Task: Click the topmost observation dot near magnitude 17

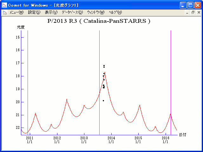Action: coord(104,66)
